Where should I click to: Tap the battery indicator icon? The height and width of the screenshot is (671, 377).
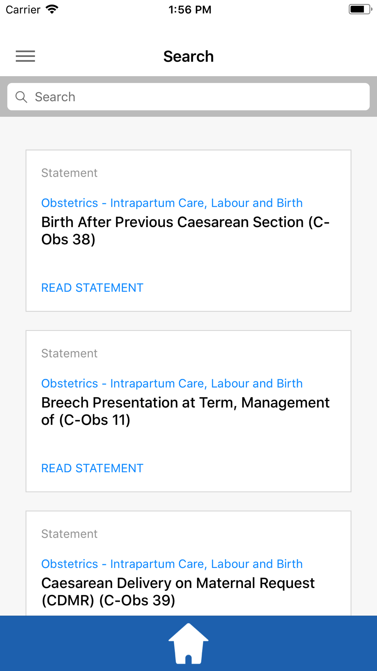click(360, 9)
